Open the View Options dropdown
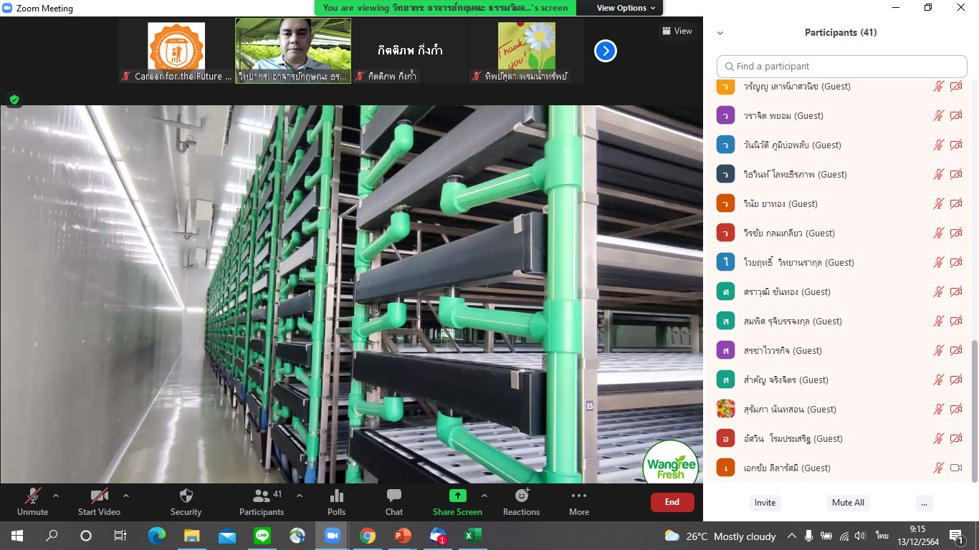Viewport: 979px width, 550px height. click(626, 8)
